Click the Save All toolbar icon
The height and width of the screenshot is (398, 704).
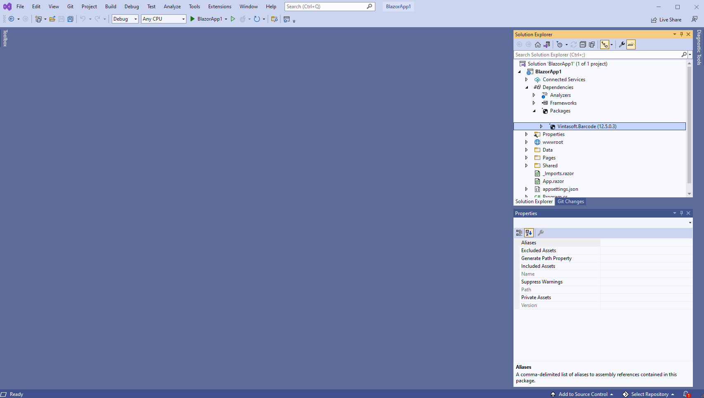[x=71, y=19]
